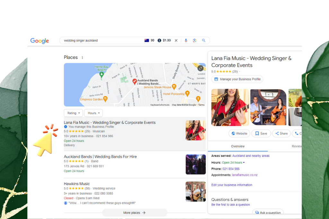Share the business profile

[x=281, y=133]
